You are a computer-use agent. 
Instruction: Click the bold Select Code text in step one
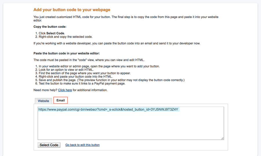55,33
